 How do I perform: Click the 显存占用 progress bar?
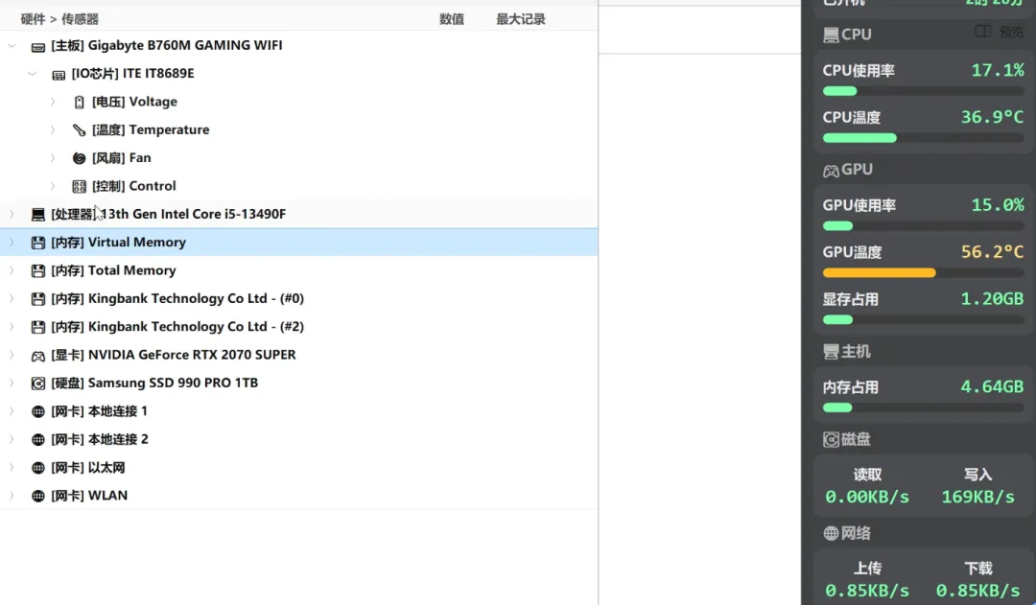[x=923, y=319]
